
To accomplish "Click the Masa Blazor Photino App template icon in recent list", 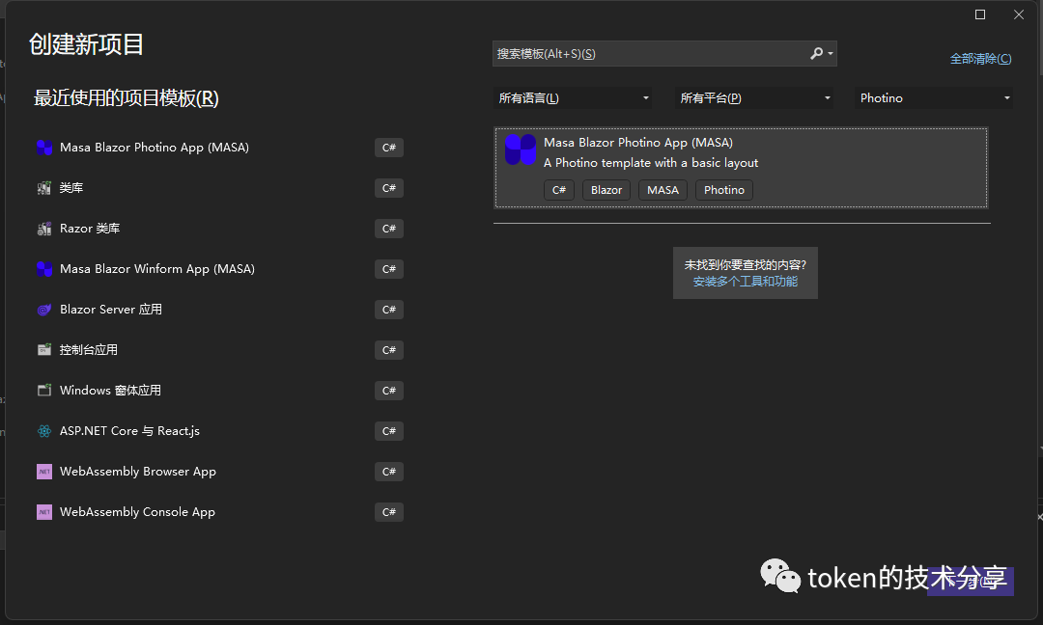I will coord(43,148).
